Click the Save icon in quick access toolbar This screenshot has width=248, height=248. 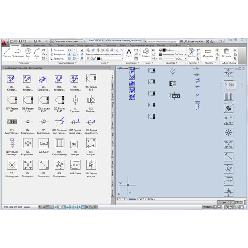[x=20, y=41]
